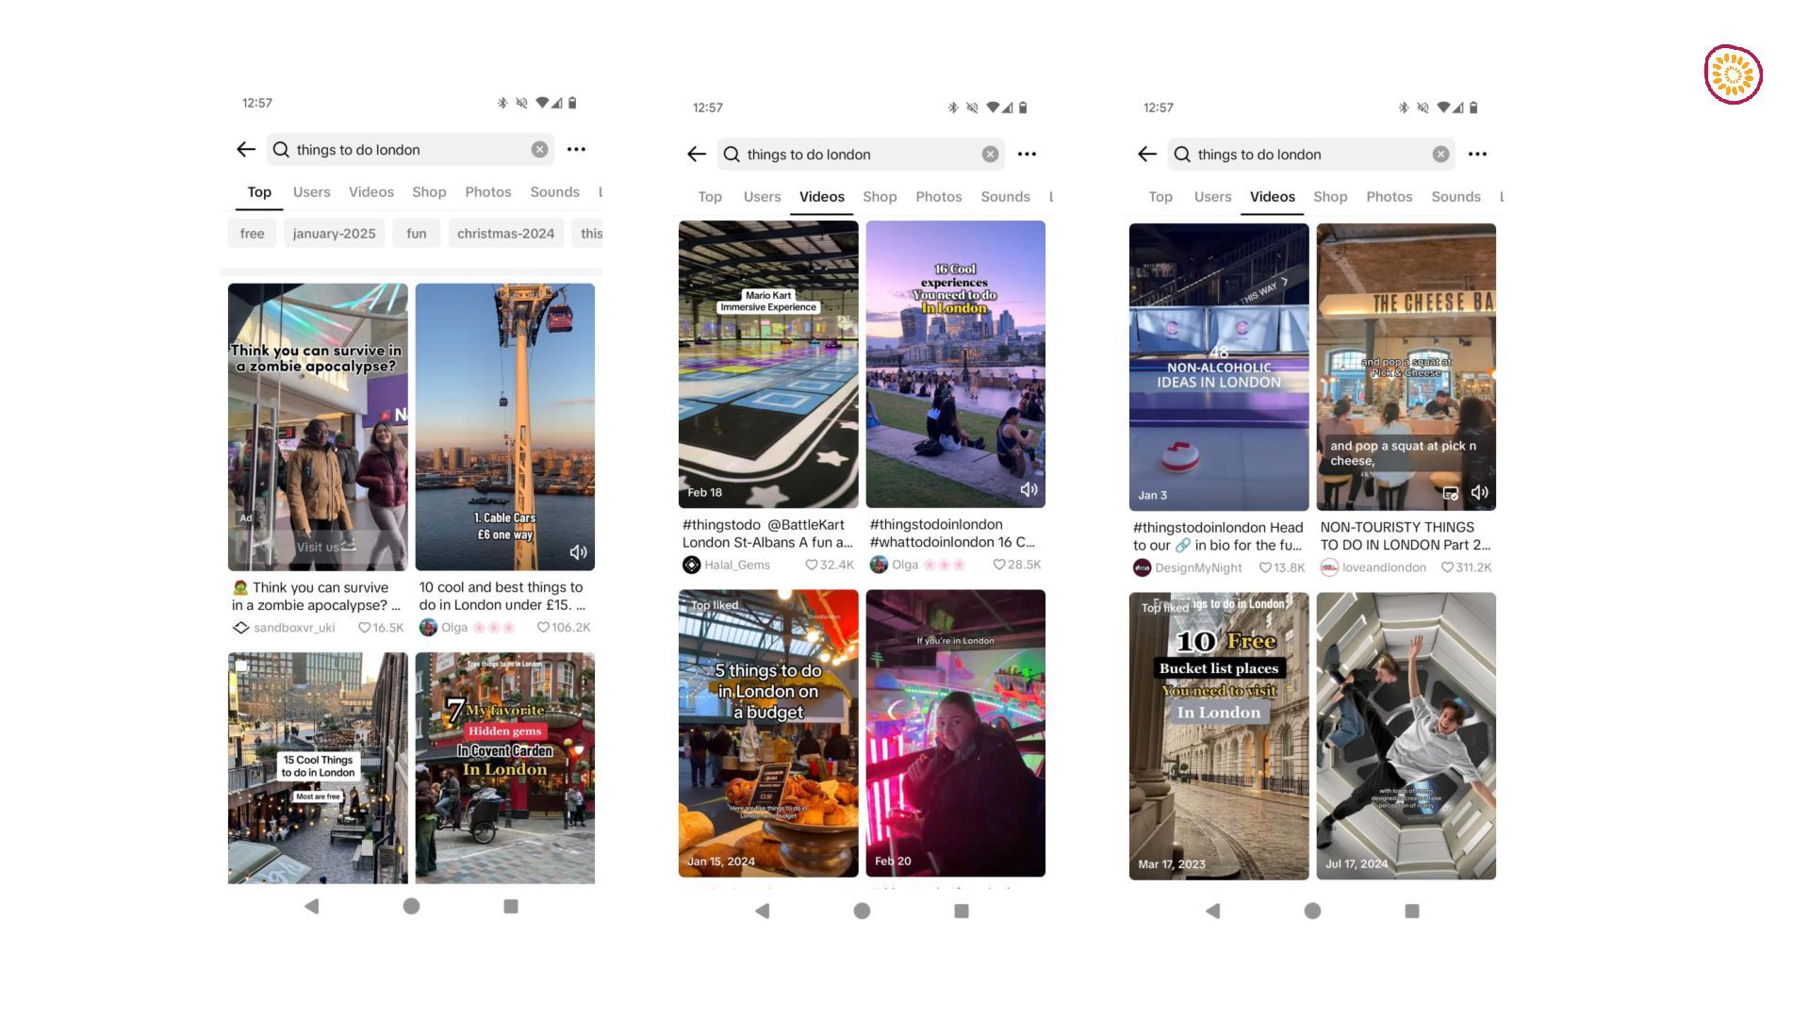Like Olga's 16 cool experiences video
Screen dimensions: 1810x1018
998,565
